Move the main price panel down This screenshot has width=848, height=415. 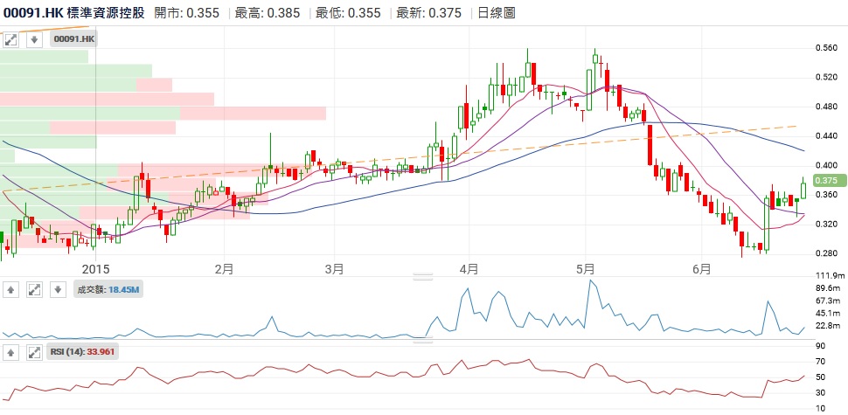click(x=33, y=40)
